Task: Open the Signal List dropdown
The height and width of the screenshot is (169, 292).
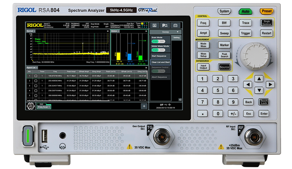Action: (32, 68)
